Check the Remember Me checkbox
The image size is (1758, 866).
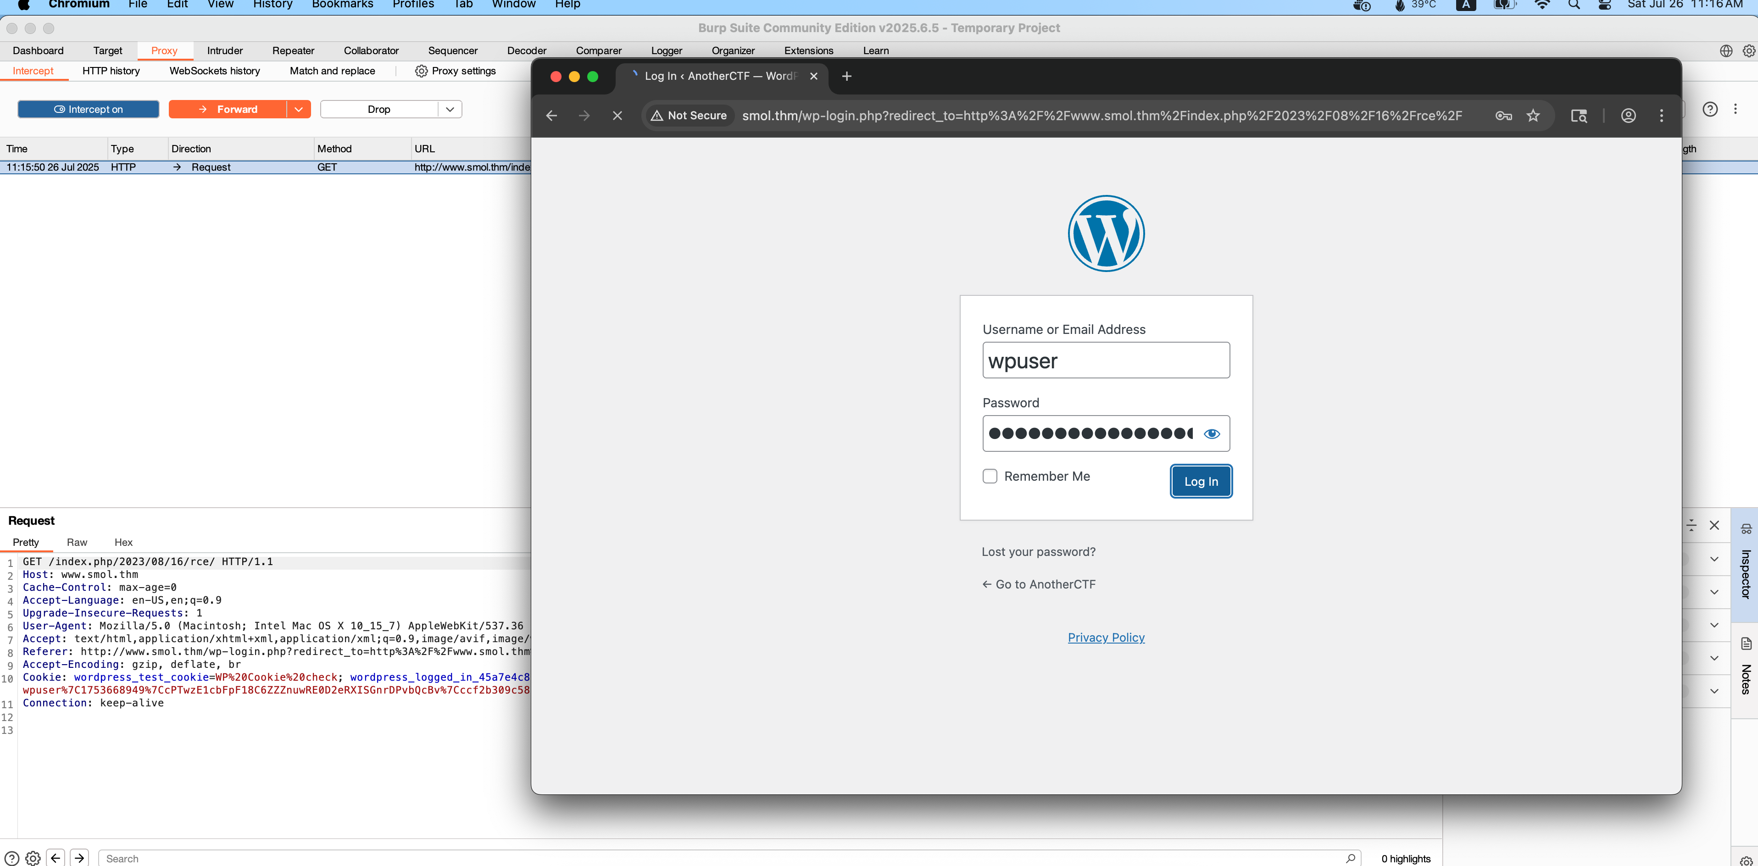[x=990, y=476]
